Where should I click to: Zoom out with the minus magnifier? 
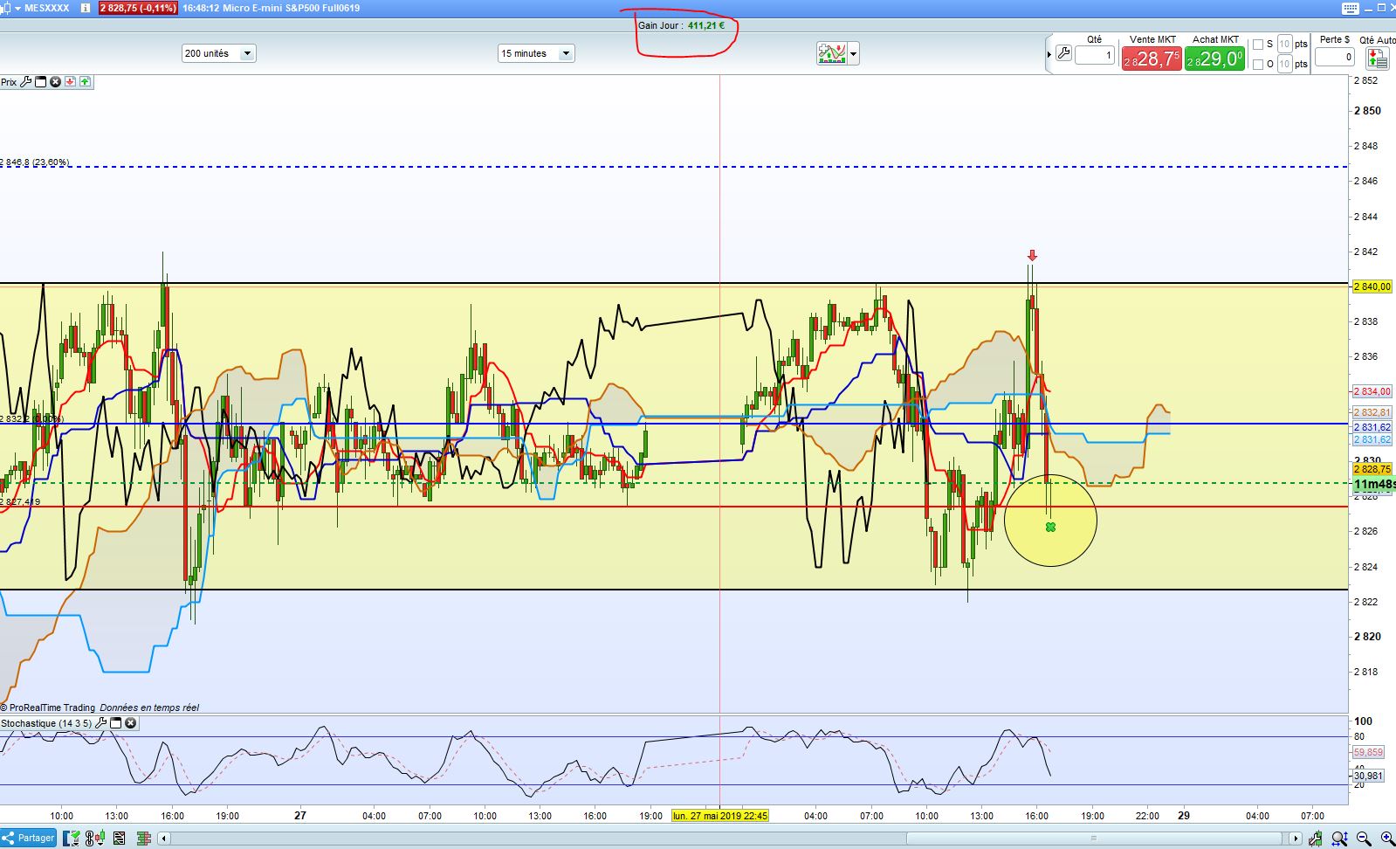(1364, 839)
